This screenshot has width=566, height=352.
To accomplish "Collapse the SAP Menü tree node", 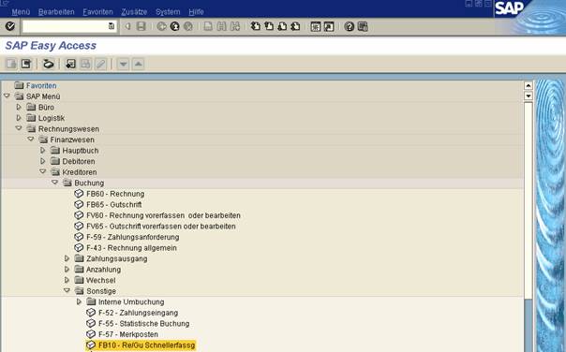I will (x=7, y=95).
